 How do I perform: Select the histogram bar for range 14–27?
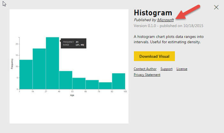[x=39, y=69]
